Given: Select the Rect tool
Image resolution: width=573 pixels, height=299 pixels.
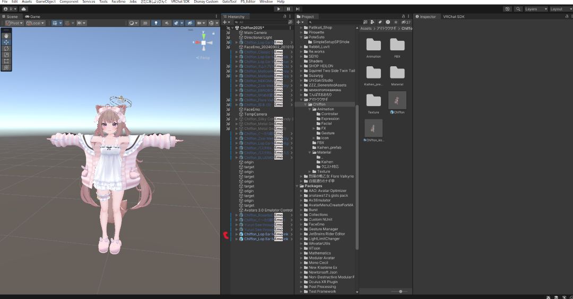Looking at the screenshot, I should [6, 61].
